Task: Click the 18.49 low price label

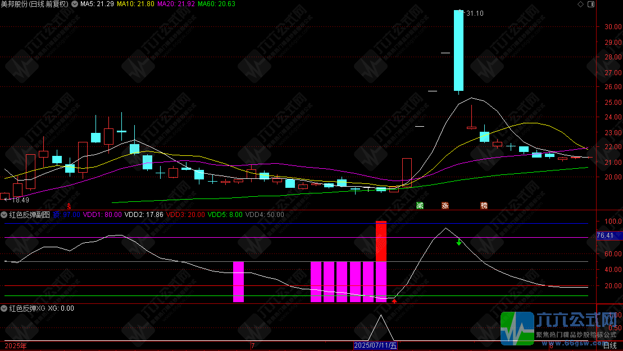Action: point(20,200)
